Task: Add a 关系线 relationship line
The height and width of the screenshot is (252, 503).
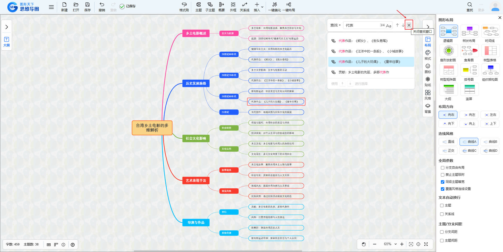Action: click(244, 5)
